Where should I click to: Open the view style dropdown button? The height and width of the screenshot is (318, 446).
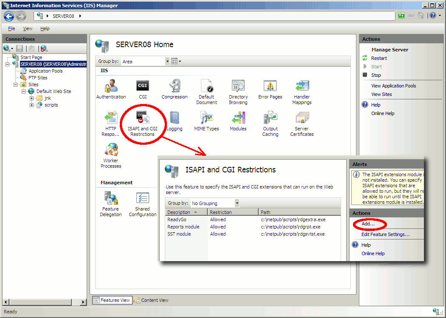176,62
